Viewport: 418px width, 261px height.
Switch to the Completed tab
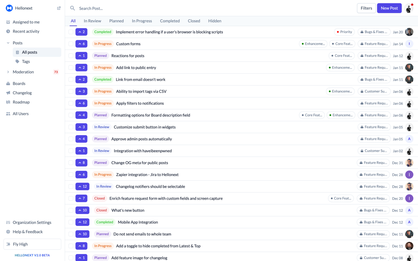[x=170, y=21]
